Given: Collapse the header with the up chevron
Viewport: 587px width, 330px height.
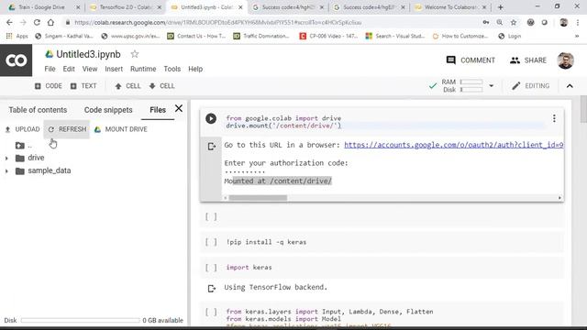Looking at the screenshot, I should coord(570,86).
